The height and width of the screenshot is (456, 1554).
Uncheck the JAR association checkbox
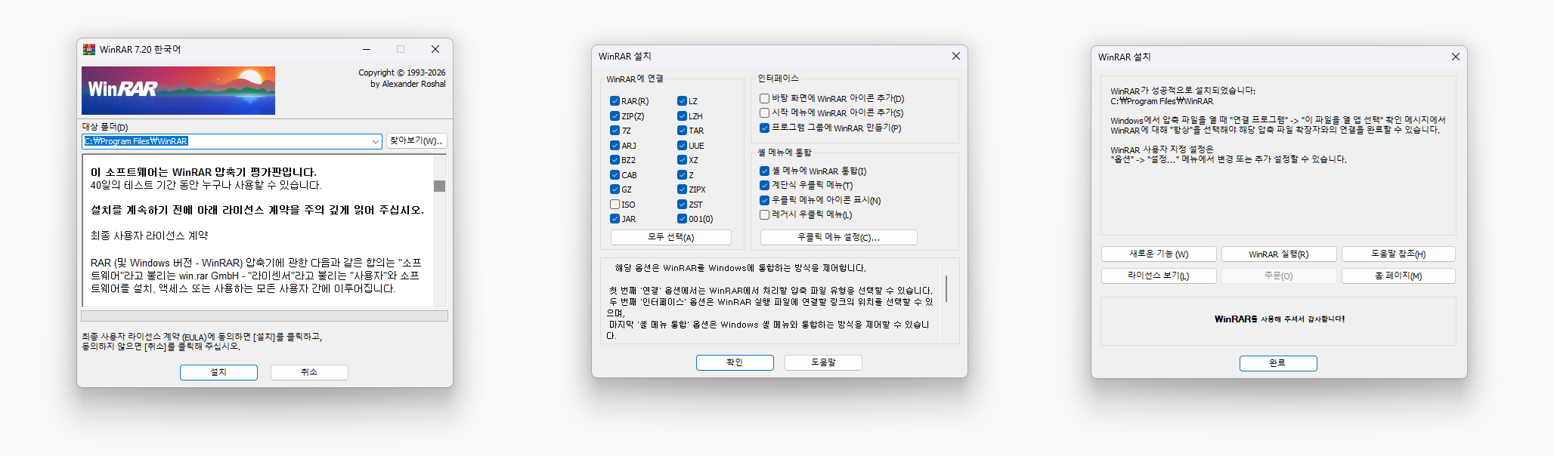point(614,219)
